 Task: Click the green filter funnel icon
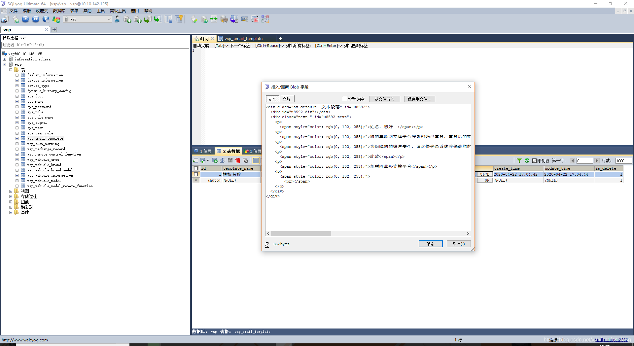[519, 160]
